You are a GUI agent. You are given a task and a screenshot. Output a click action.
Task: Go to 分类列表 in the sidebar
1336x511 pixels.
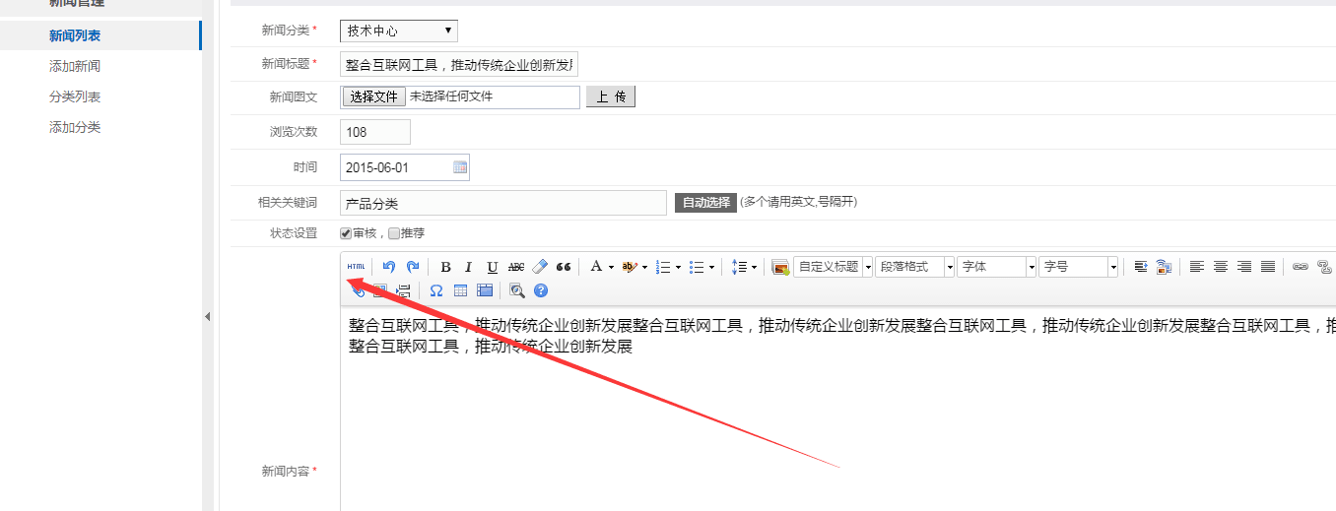pos(75,97)
